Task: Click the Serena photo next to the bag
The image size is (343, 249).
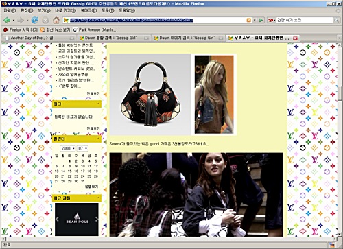Action: [214, 95]
